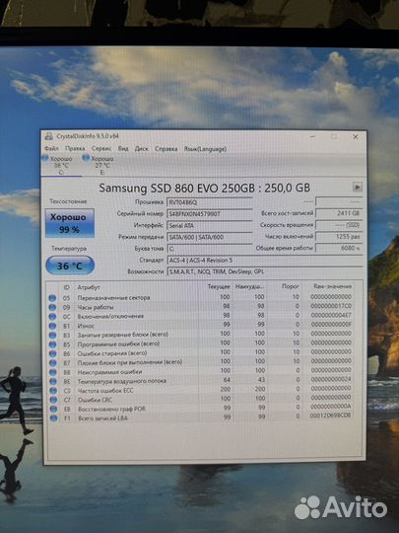Select the Ошибки CRC attribute text
Screen dimensions: 399x533
tap(95, 400)
